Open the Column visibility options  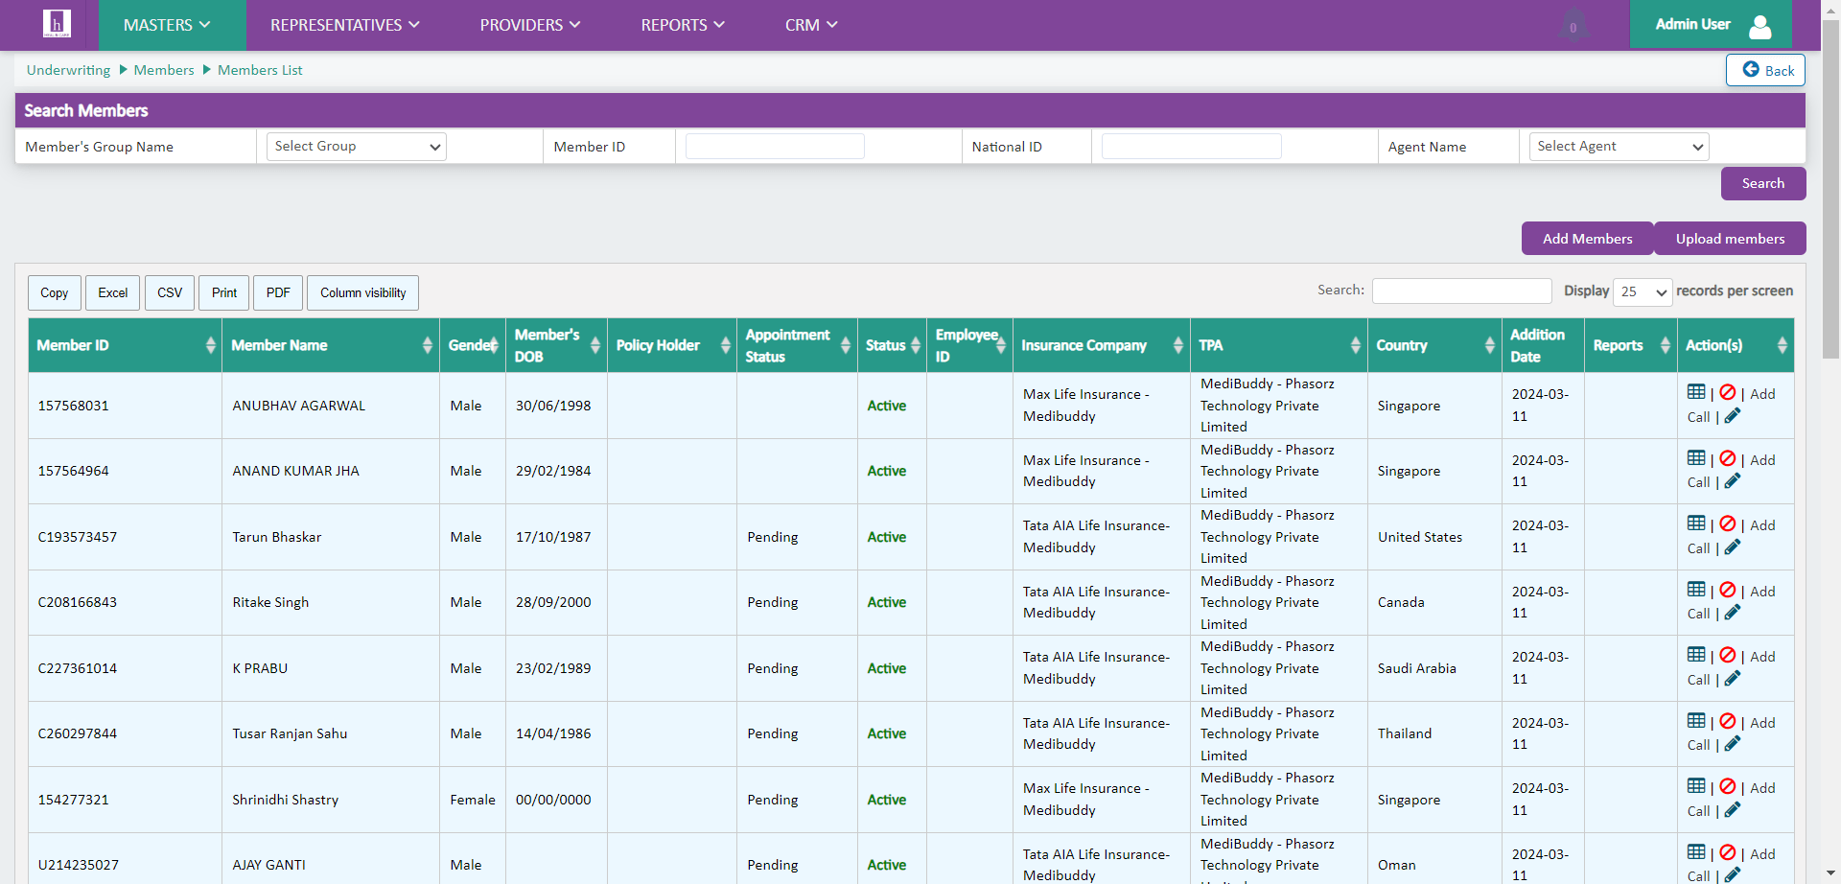pos(362,293)
